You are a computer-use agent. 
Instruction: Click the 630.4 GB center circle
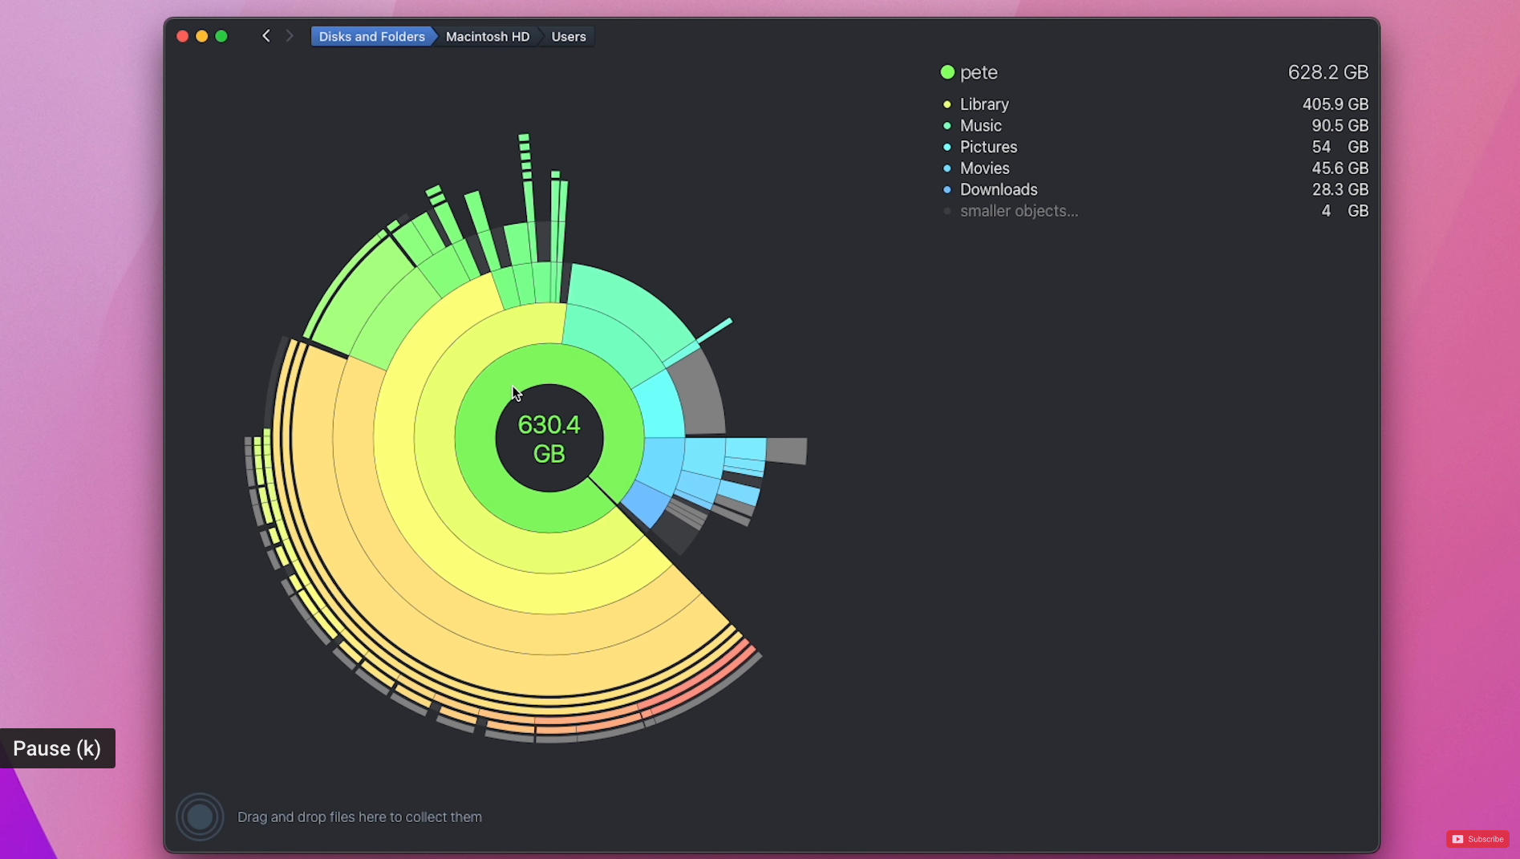pos(549,438)
